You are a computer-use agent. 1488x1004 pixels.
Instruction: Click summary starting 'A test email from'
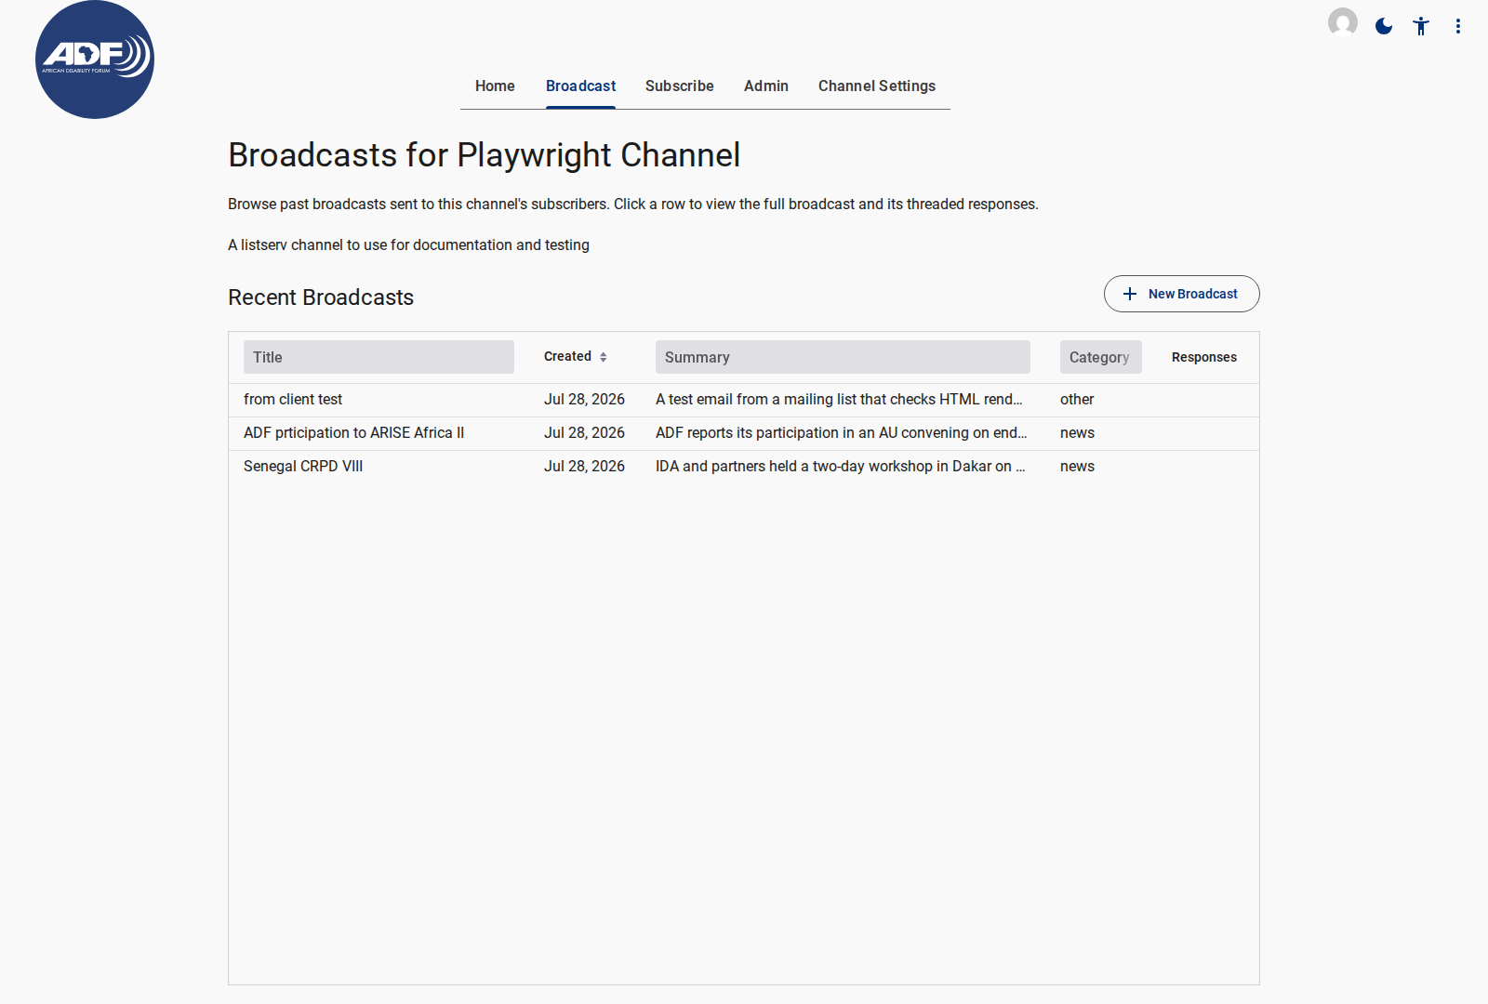pos(839,399)
